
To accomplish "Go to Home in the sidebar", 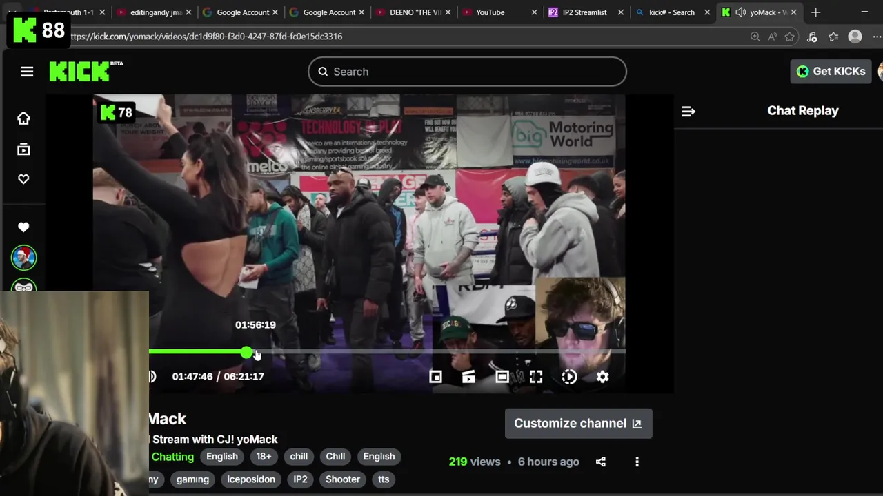I will (x=23, y=118).
